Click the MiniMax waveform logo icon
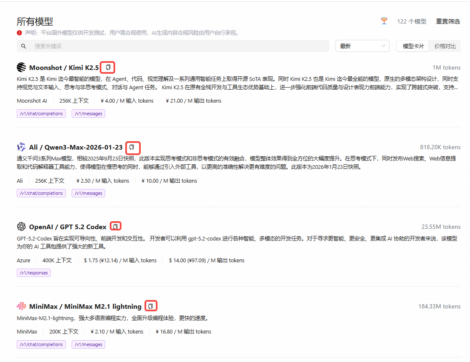Screen dimensions: 470x362 pyautogui.click(x=21, y=306)
